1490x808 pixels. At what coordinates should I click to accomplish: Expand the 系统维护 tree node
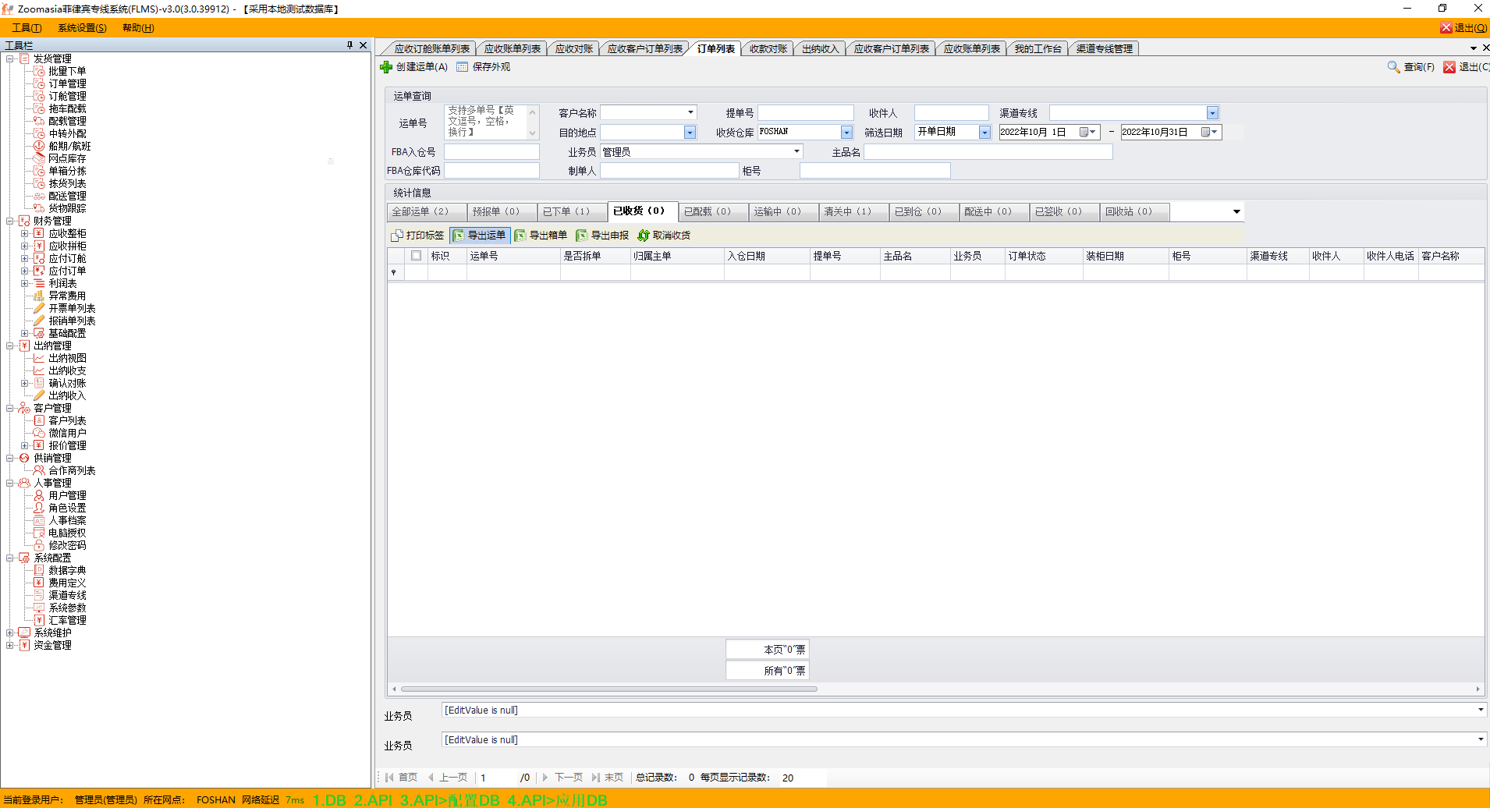click(x=10, y=633)
